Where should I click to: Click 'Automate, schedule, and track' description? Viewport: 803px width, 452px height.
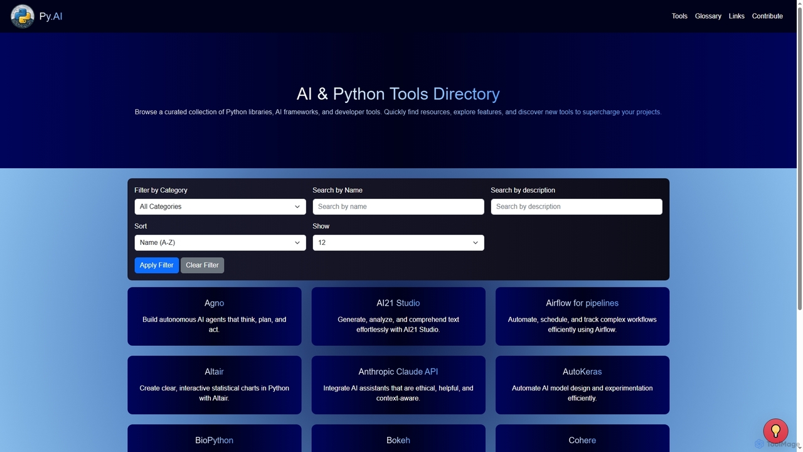(582, 325)
